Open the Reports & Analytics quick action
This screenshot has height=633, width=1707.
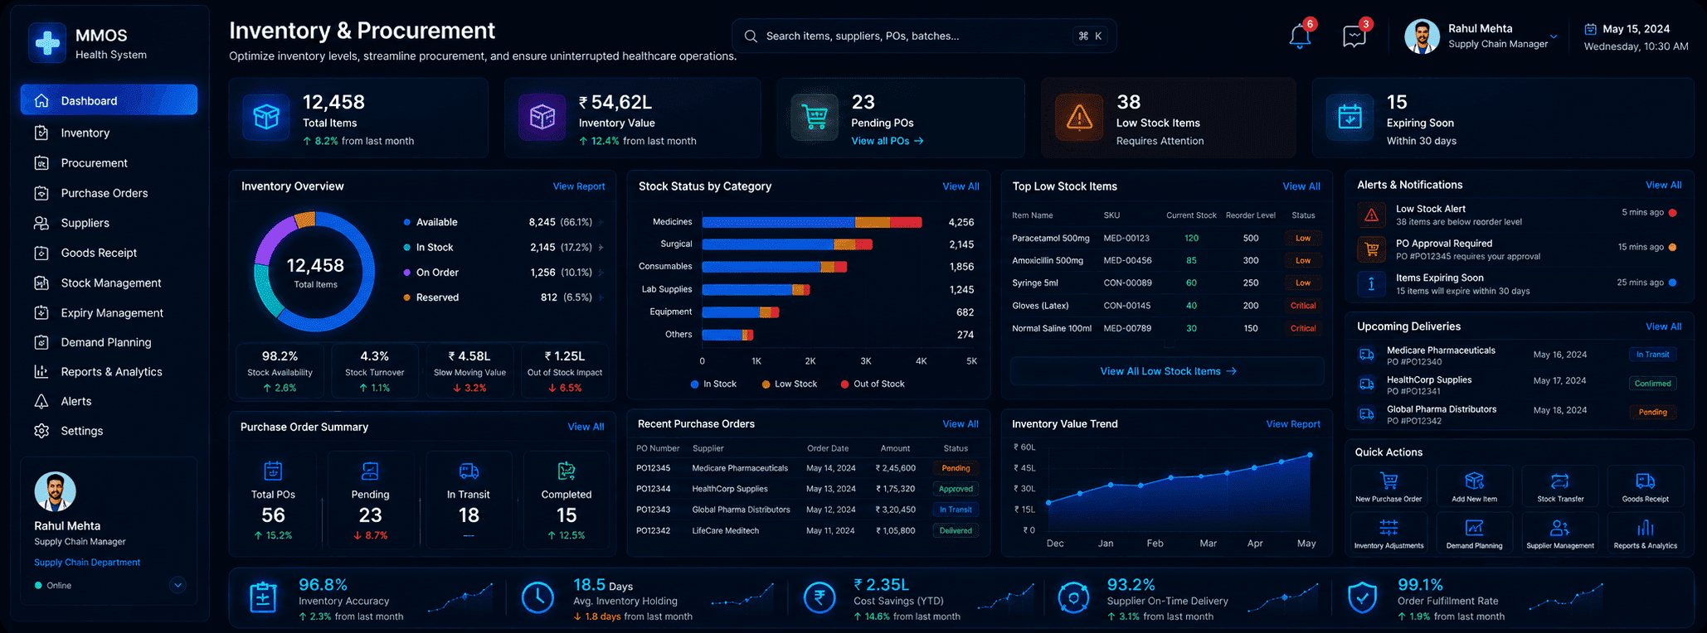click(x=1646, y=533)
